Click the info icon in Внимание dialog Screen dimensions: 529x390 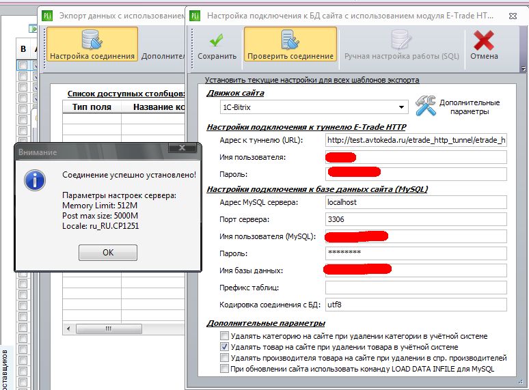(35, 180)
